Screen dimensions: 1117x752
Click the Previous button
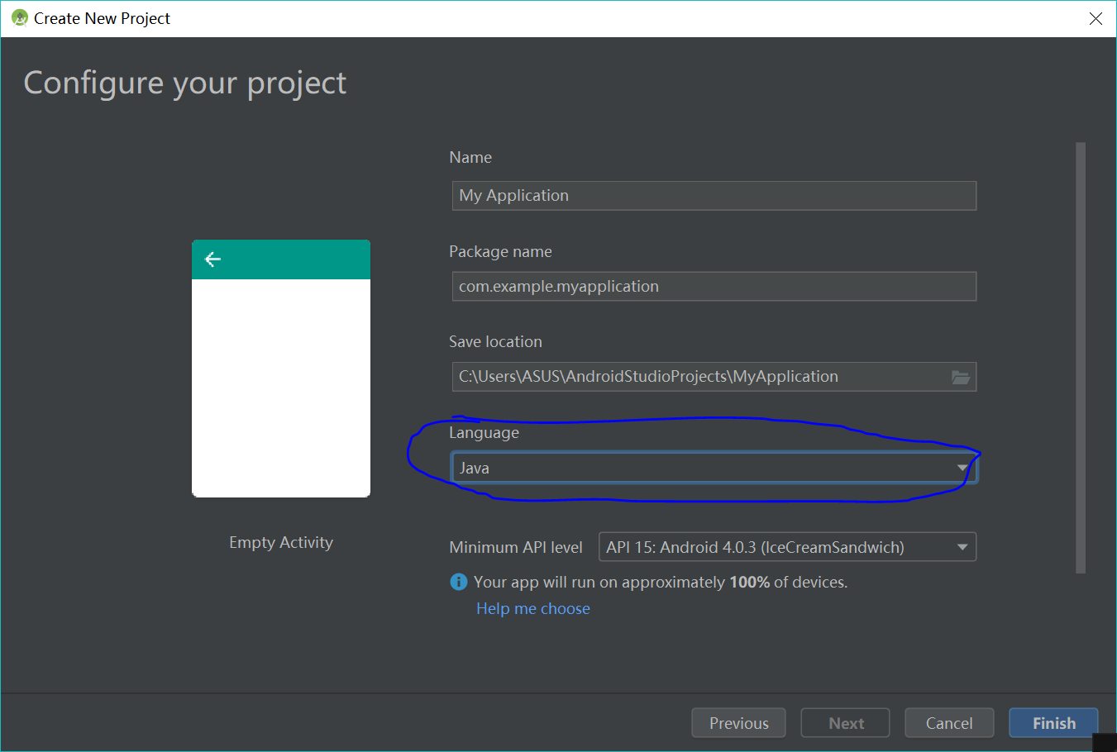tap(739, 723)
